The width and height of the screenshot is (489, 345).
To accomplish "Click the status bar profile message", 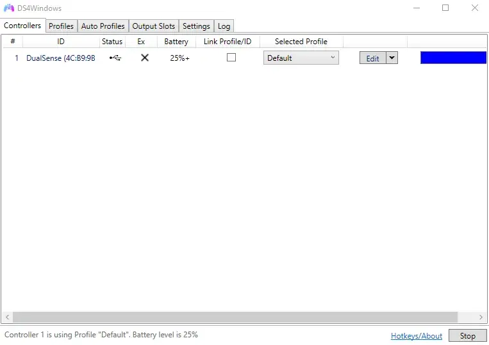I will pos(101,335).
